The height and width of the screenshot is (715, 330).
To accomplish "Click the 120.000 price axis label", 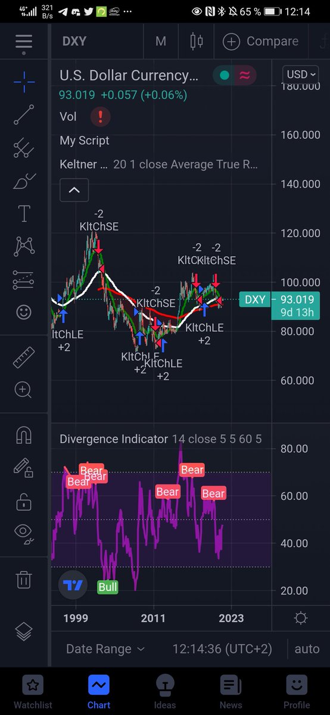I will [x=300, y=233].
